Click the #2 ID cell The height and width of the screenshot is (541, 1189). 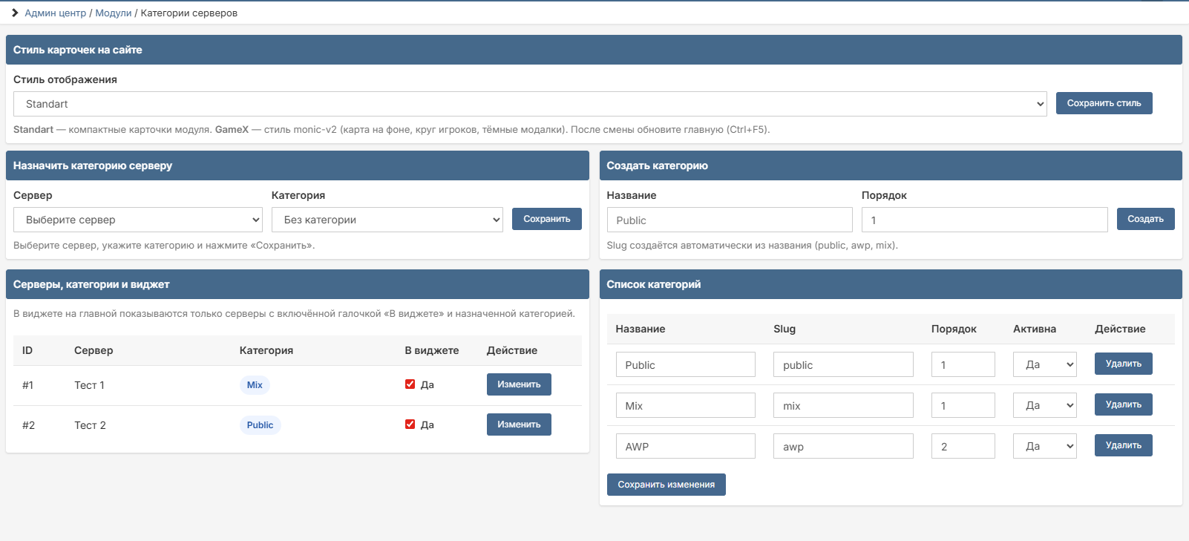coord(28,425)
